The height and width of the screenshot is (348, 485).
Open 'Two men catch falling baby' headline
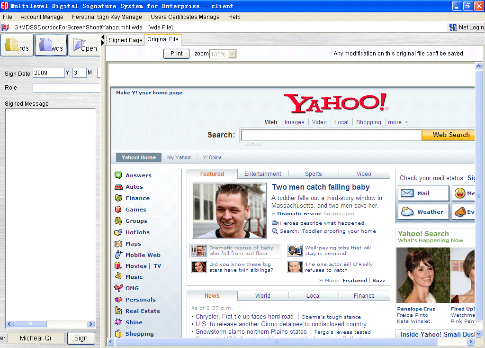click(x=321, y=187)
